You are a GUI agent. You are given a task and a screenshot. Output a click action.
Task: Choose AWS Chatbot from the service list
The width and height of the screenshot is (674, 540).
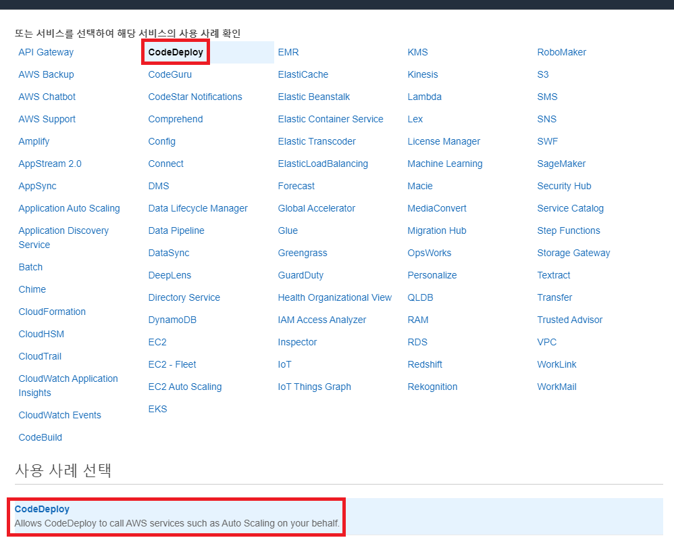point(47,97)
